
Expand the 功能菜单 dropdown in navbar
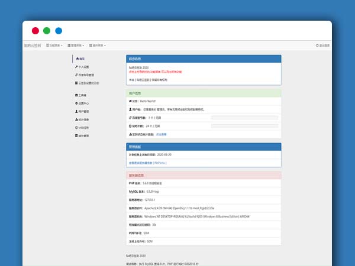(54, 45)
